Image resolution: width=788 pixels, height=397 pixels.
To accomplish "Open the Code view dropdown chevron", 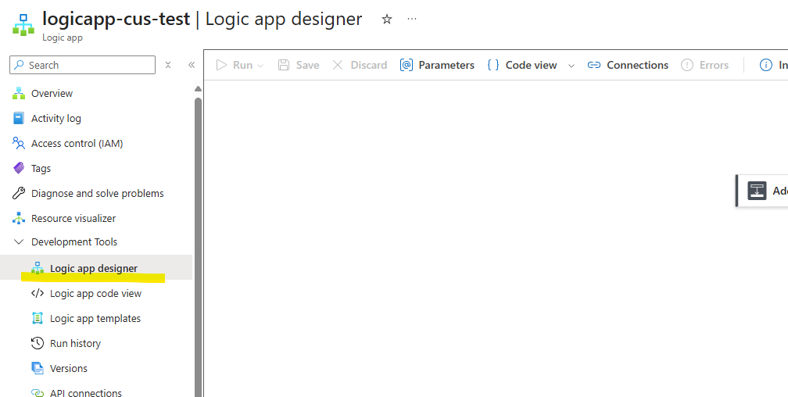I will 571,66.
